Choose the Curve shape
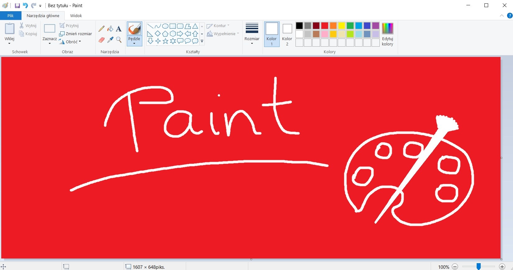The width and height of the screenshot is (513, 270). point(158,26)
